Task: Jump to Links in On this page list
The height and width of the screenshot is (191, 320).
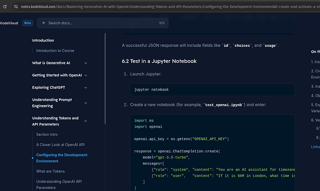Action: pos(315,147)
